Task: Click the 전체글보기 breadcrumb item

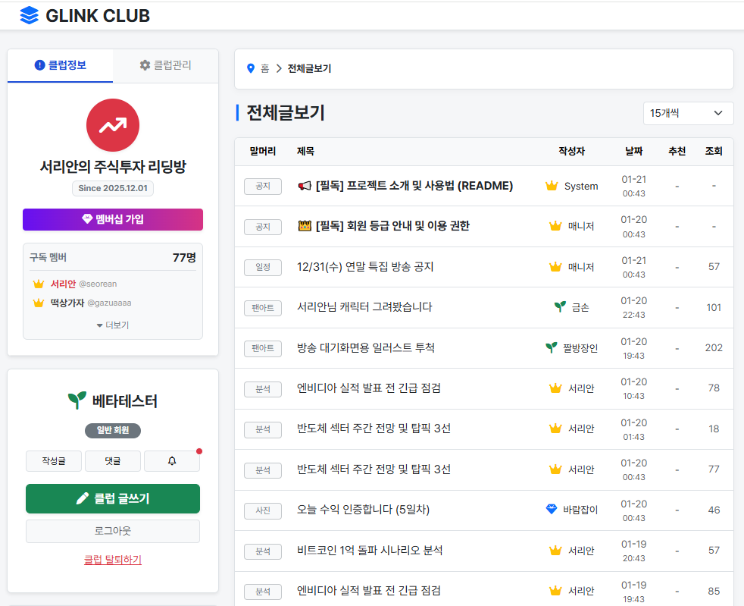Action: coord(309,68)
